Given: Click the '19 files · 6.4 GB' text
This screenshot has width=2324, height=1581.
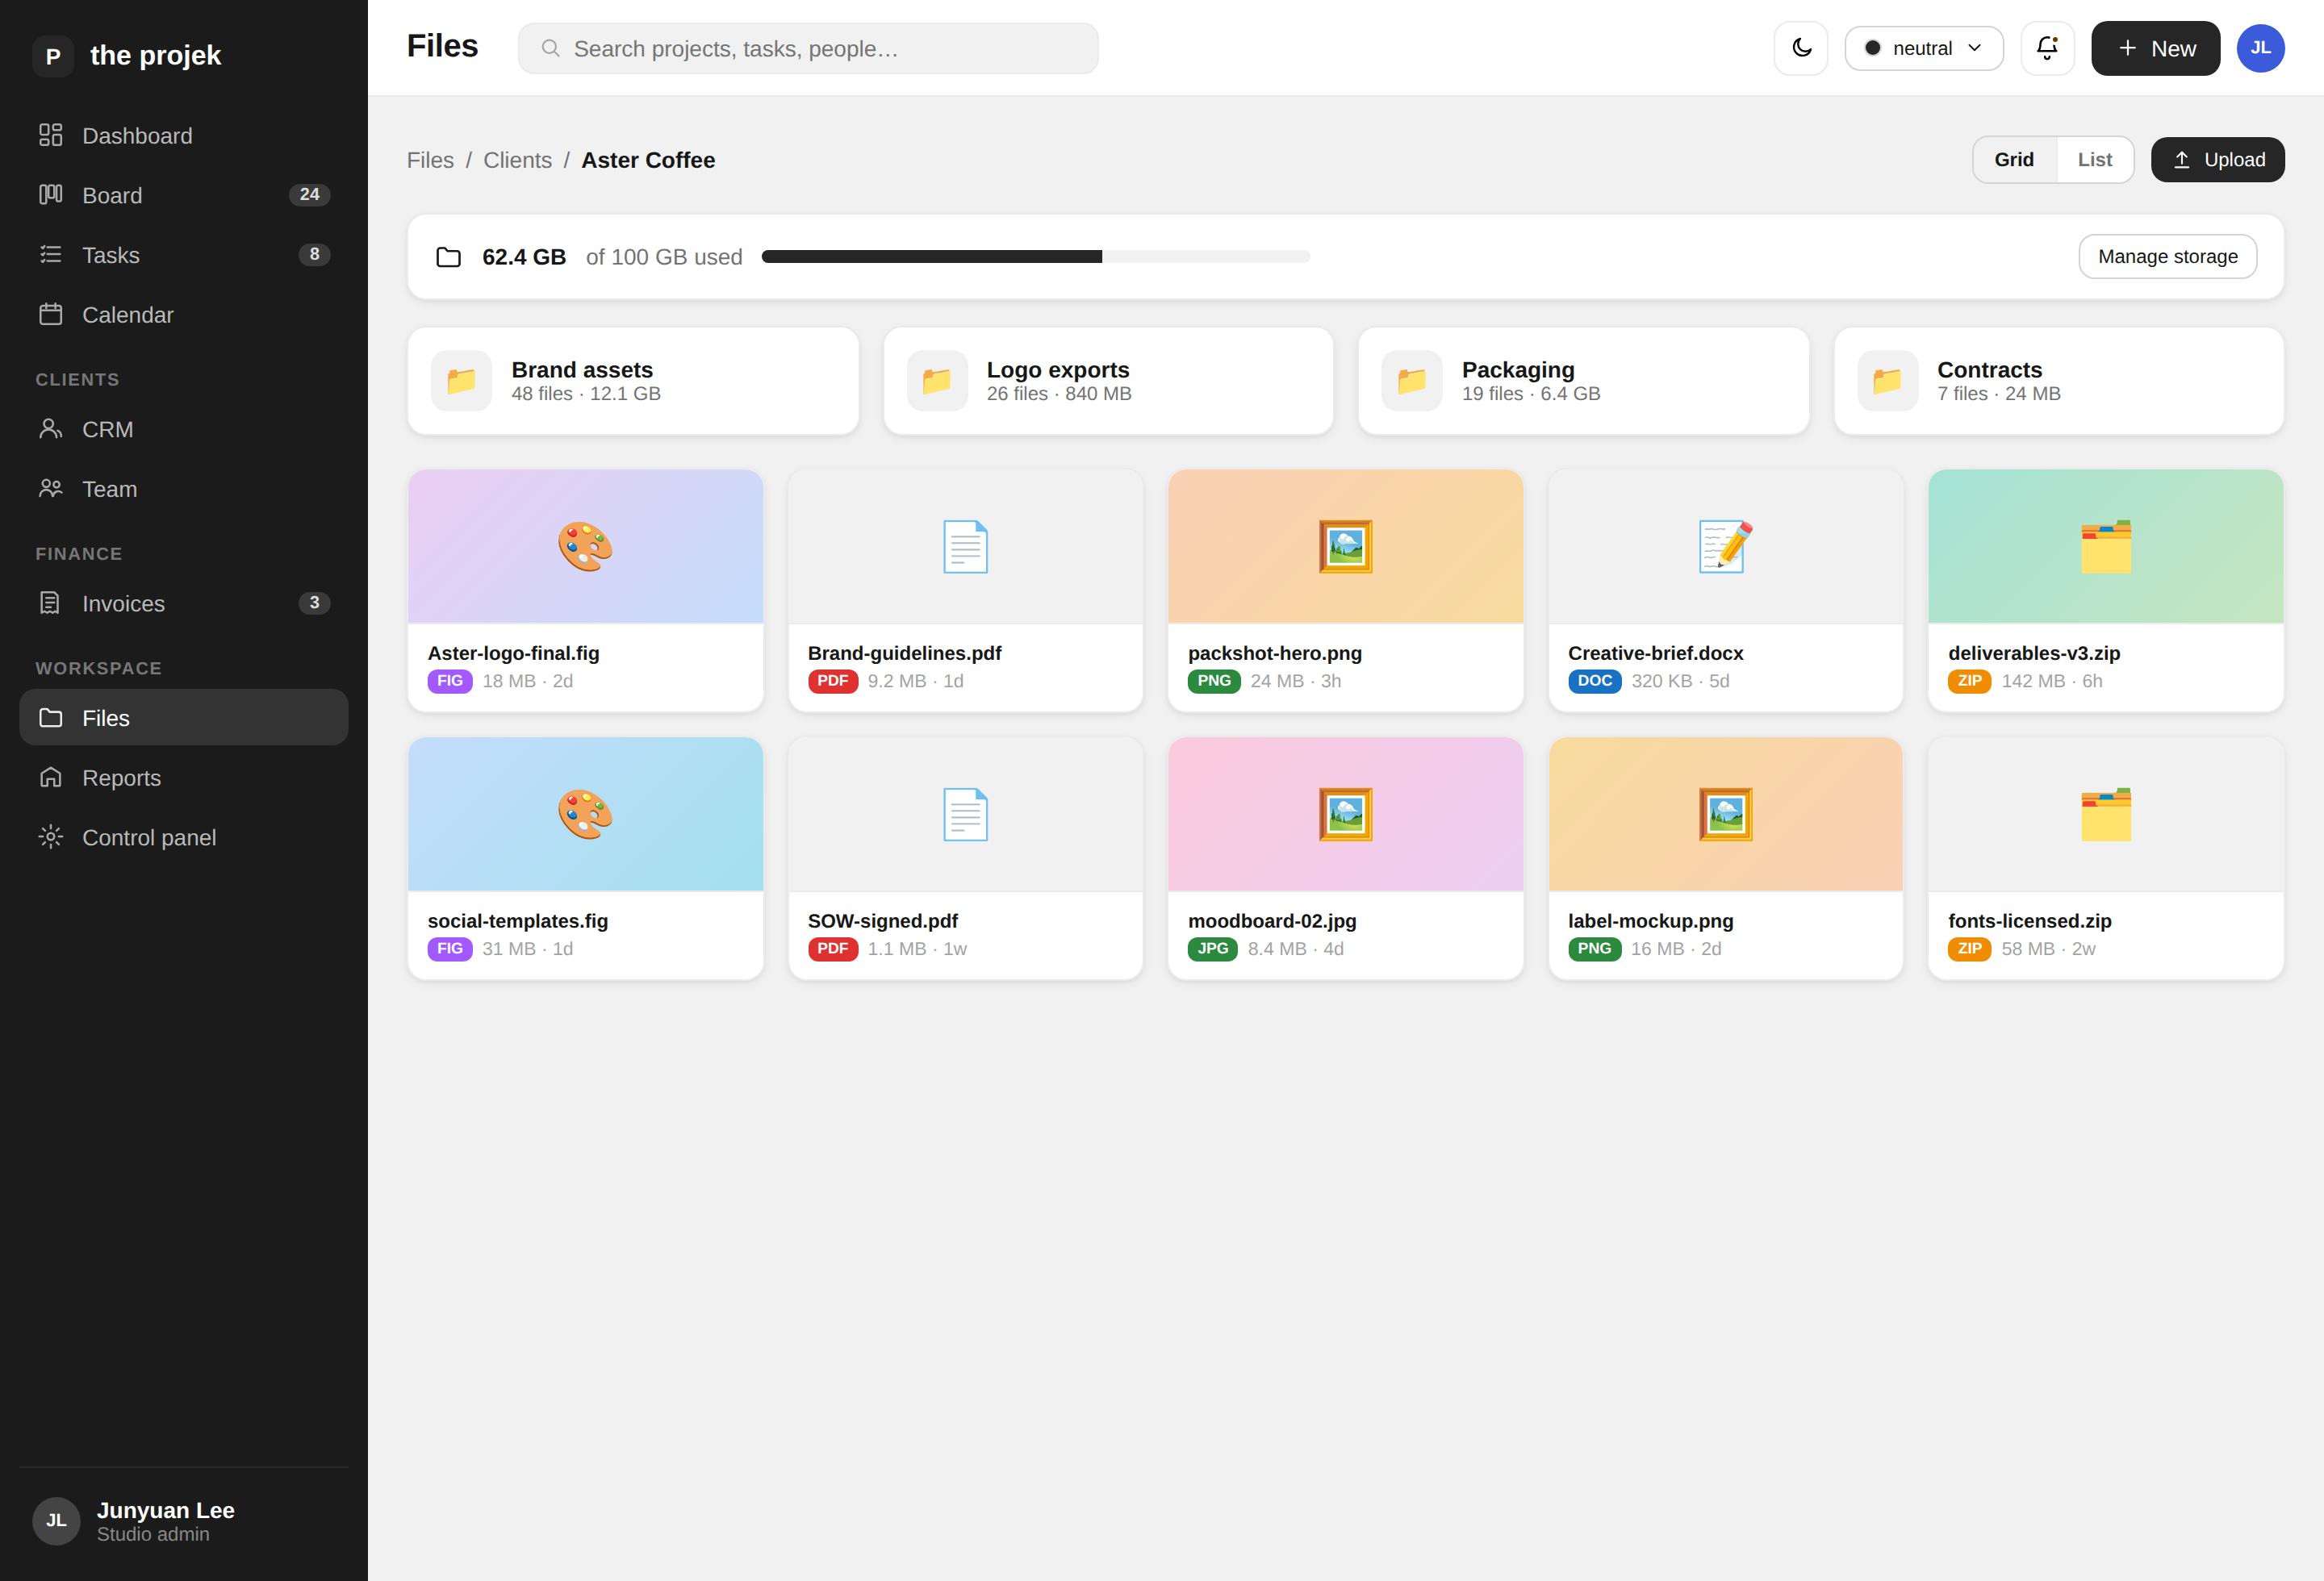Looking at the screenshot, I should (1531, 394).
